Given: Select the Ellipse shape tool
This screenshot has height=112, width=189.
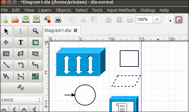Looking at the screenshot, I should (x=6, y=54).
